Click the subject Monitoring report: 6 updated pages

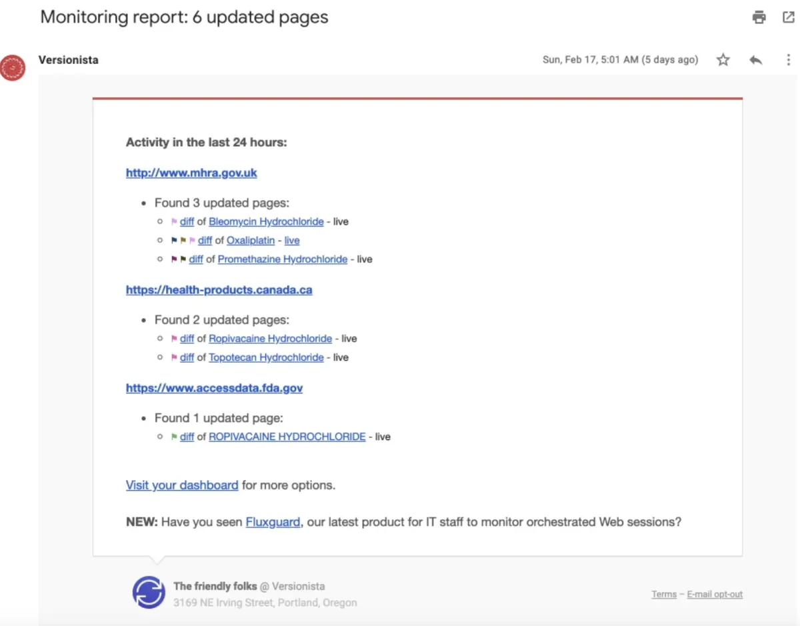tap(185, 17)
